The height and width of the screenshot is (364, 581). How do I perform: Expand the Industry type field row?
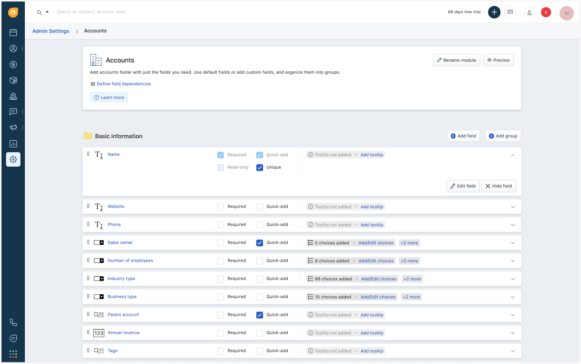(x=513, y=279)
